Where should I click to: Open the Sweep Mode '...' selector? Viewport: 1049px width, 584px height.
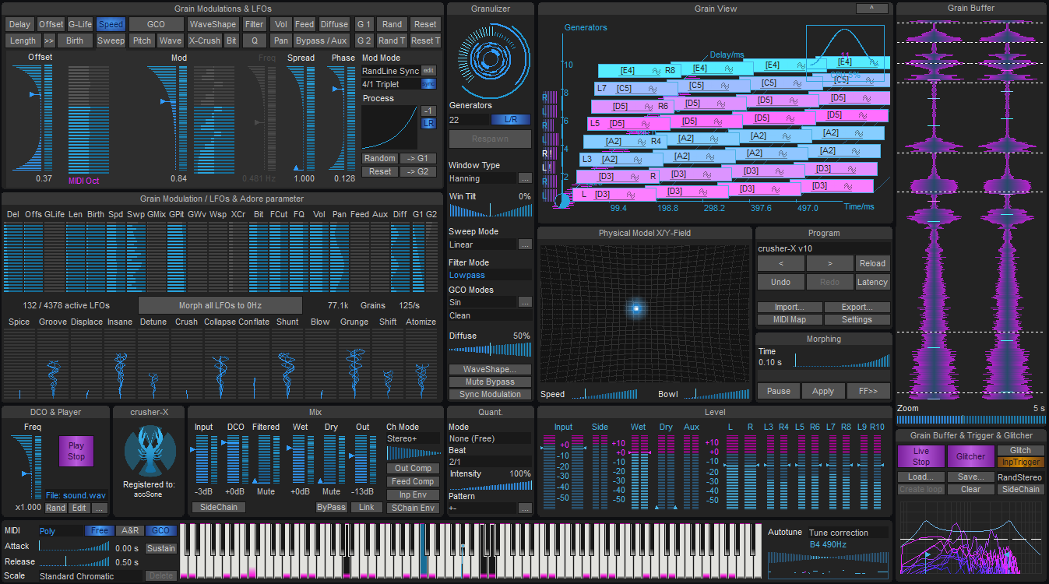pyautogui.click(x=525, y=245)
